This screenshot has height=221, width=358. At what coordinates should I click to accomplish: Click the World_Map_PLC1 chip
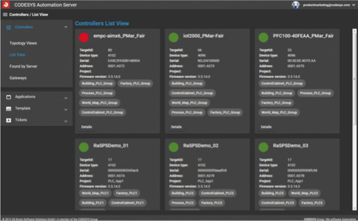[95, 193]
